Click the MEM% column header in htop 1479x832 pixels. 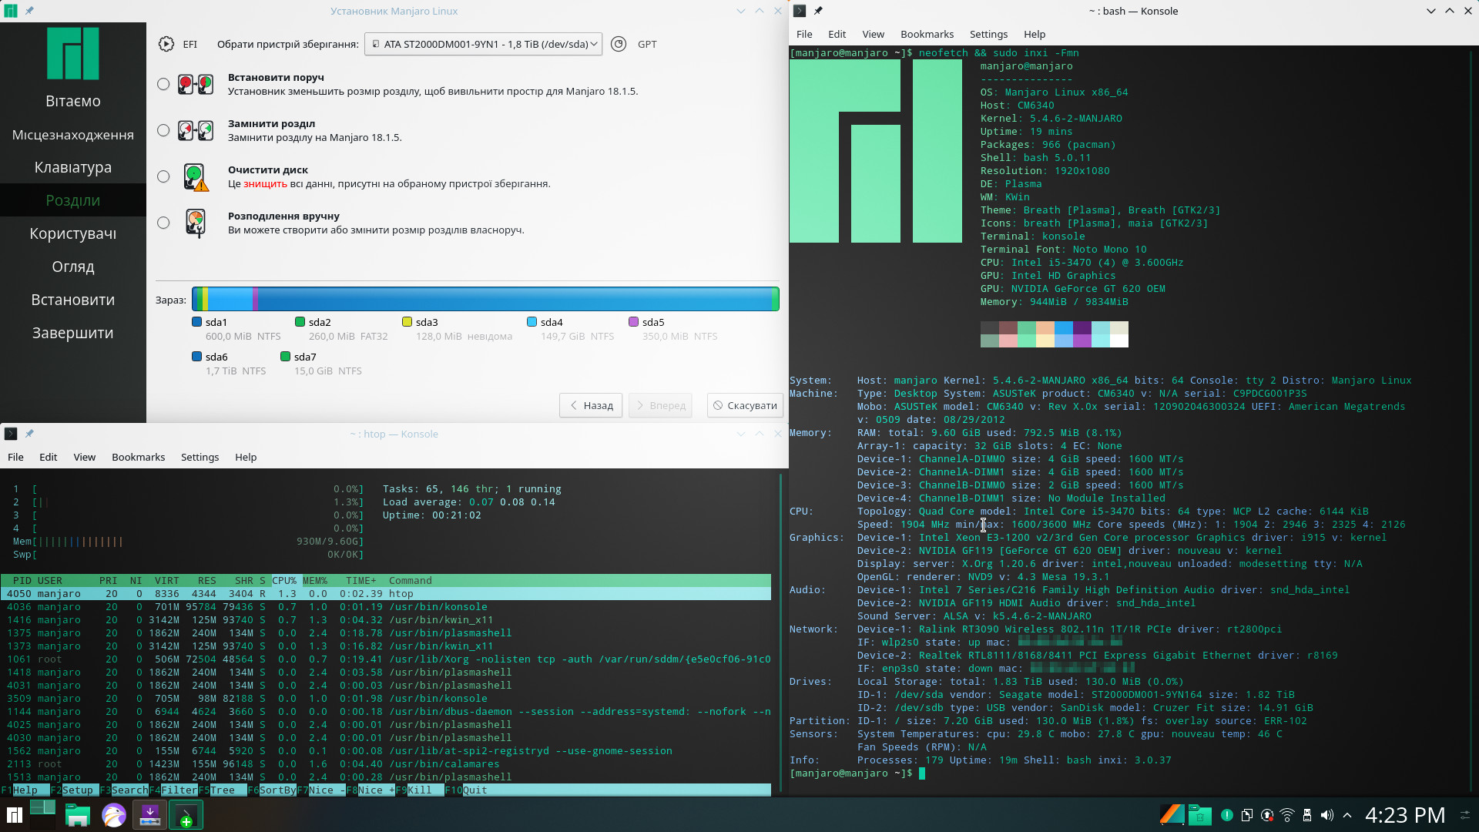314,581
